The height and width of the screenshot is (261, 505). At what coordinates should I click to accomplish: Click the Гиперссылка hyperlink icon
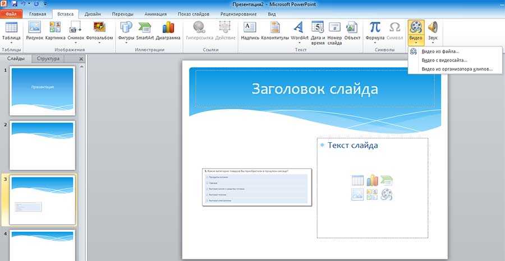[x=199, y=27]
